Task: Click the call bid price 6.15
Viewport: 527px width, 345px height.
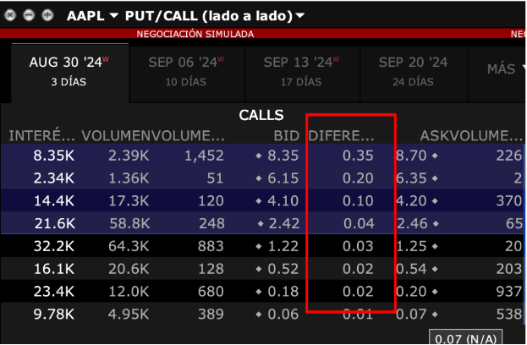Action: 283,178
